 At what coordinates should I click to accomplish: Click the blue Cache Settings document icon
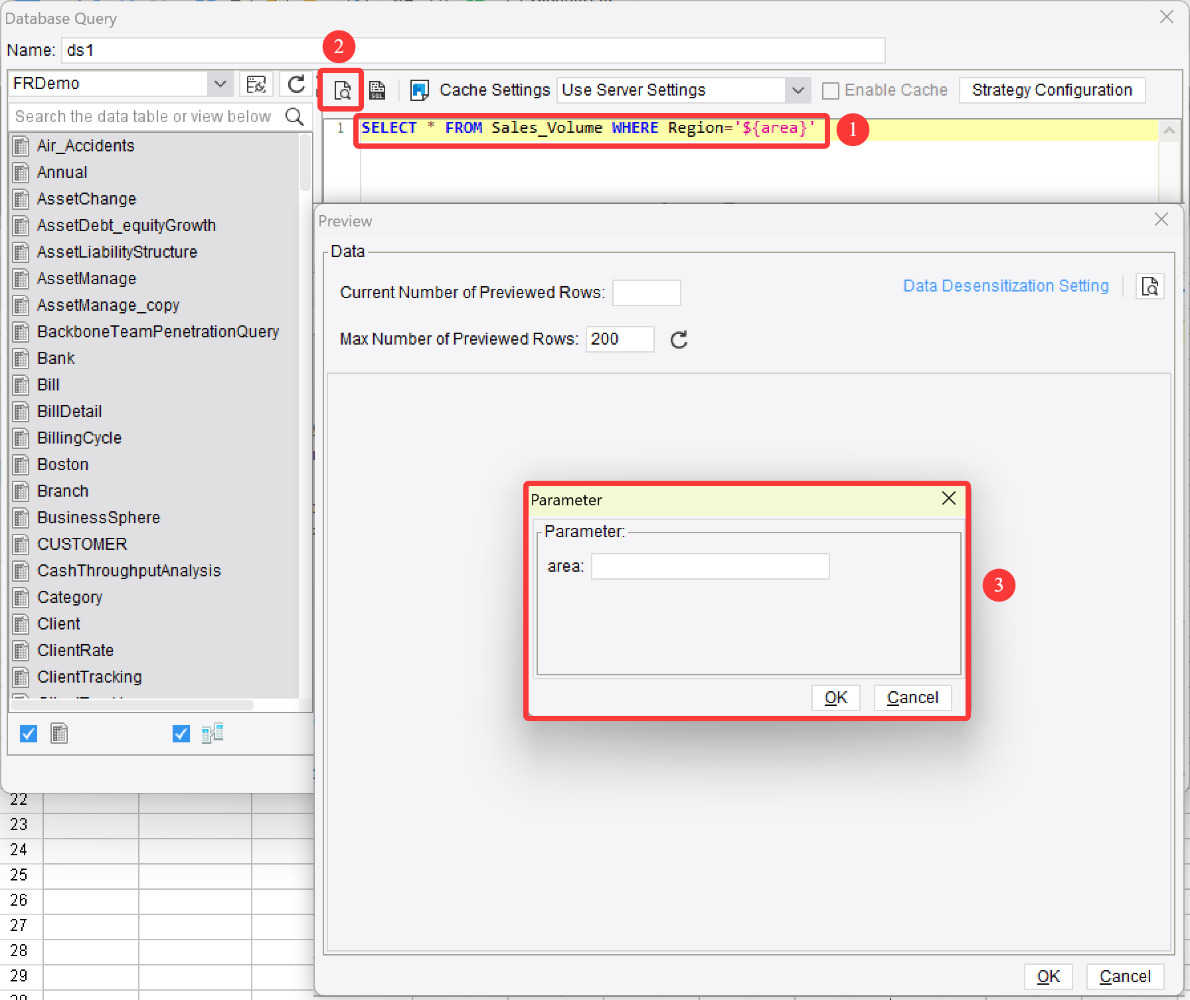point(418,90)
